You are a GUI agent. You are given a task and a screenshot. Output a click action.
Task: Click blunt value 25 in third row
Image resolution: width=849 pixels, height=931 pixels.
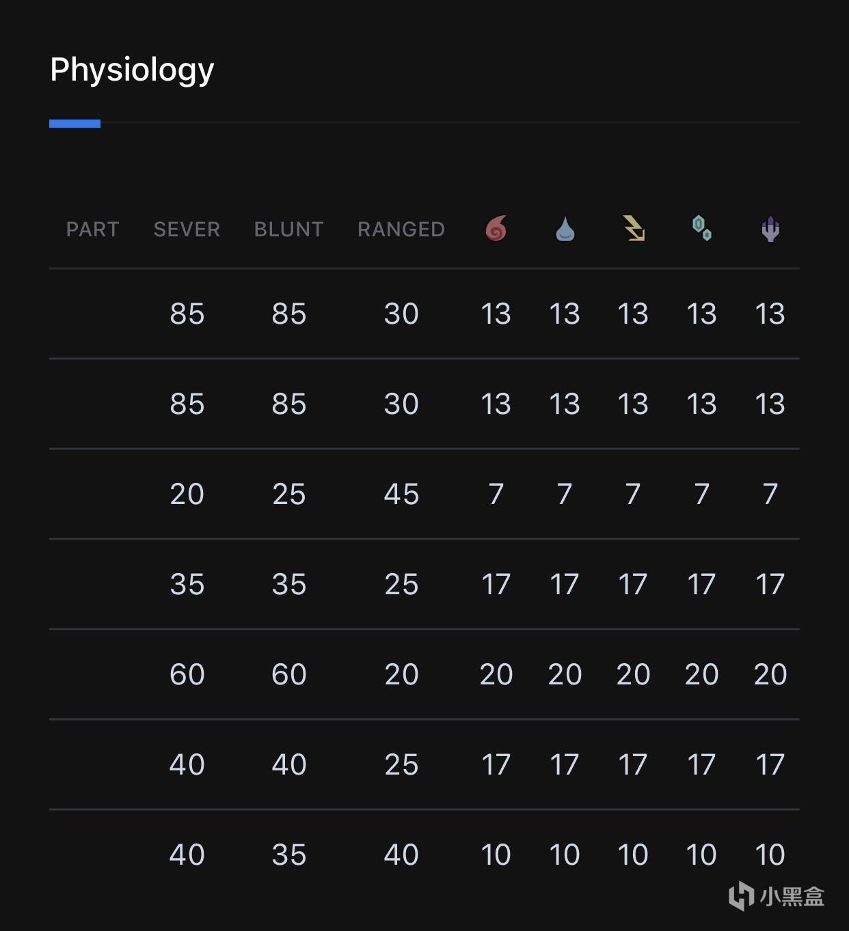coord(288,495)
